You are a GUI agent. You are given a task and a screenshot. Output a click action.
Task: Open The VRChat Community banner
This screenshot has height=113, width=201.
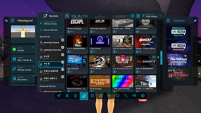(178, 60)
